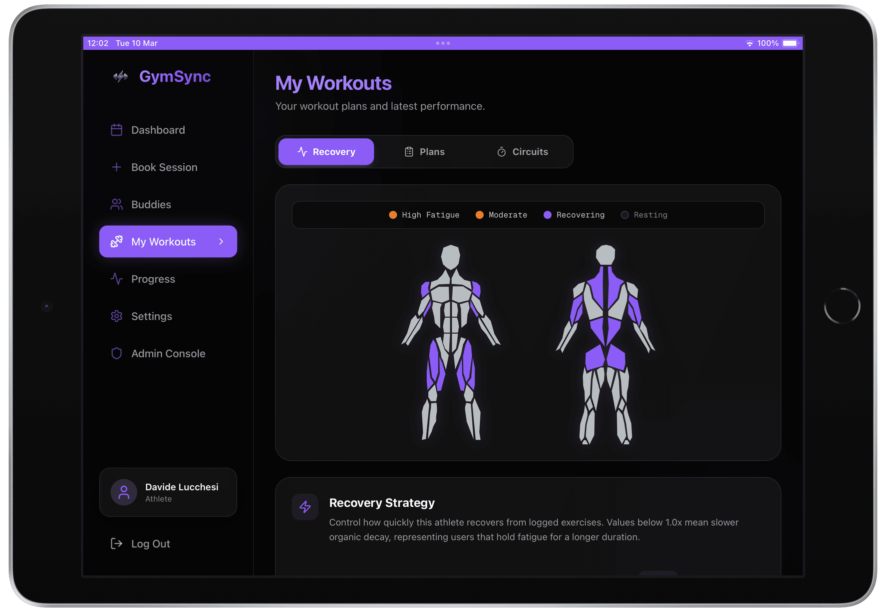This screenshot has width=886, height=612.
Task: Click the Buddies people icon
Action: click(x=116, y=204)
